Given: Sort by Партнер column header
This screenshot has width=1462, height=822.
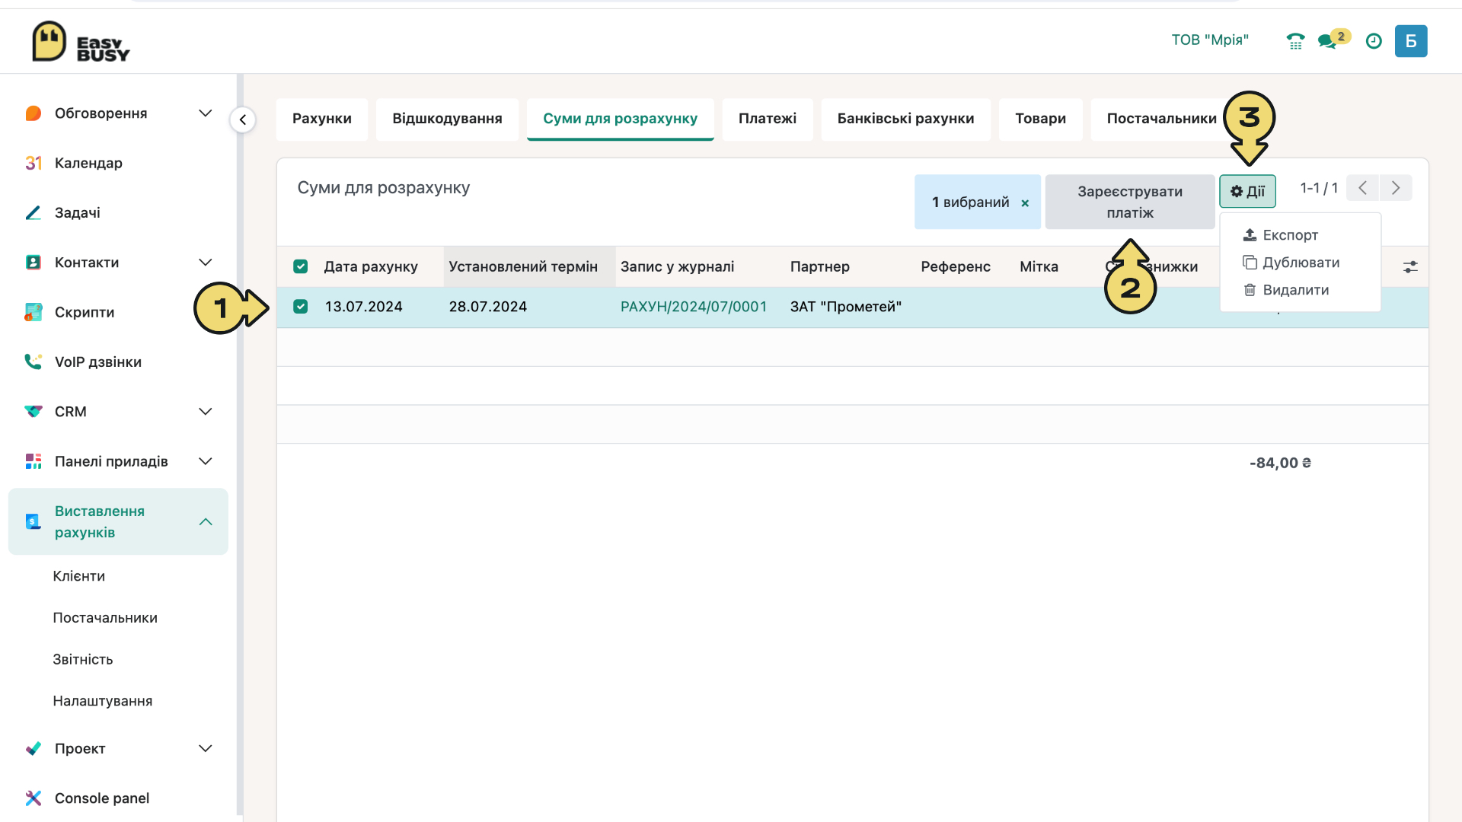Looking at the screenshot, I should [820, 266].
